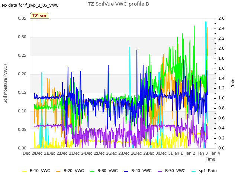Click the B-30_VWC legend label
The height and width of the screenshot is (178, 238).
(107, 171)
